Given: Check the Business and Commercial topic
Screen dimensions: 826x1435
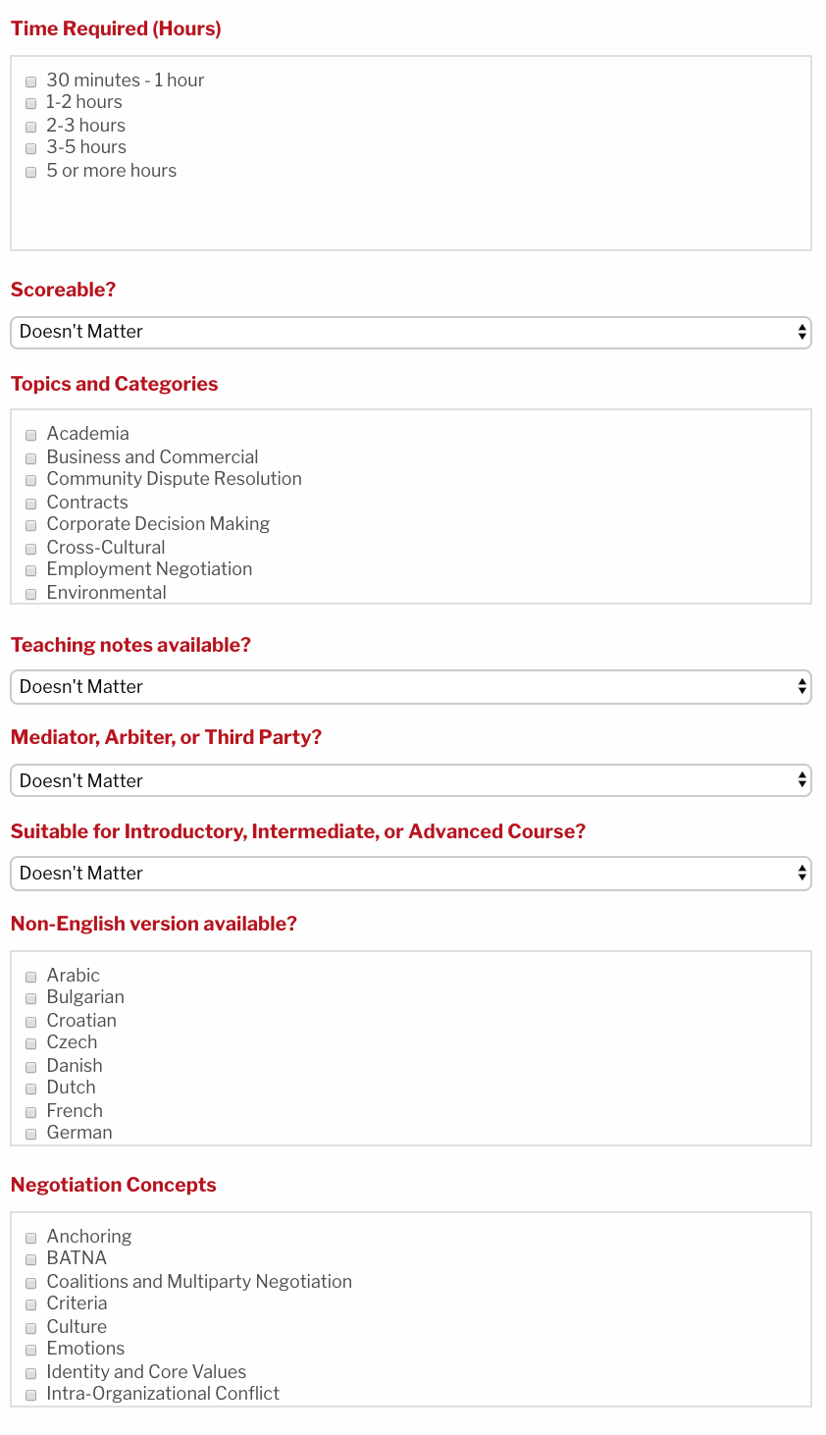Looking at the screenshot, I should 31,458.
